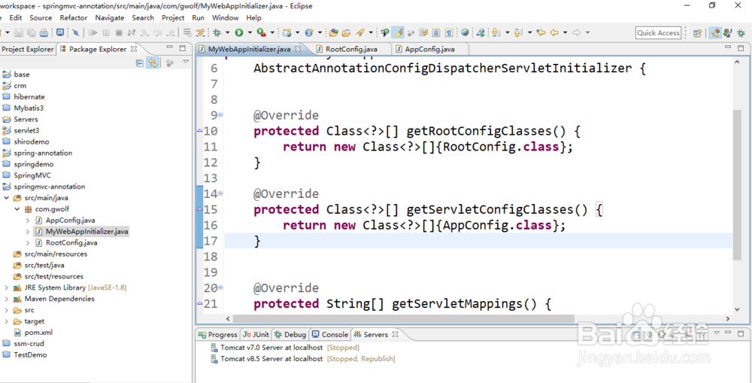Switch to the JUnit tab

point(256,335)
